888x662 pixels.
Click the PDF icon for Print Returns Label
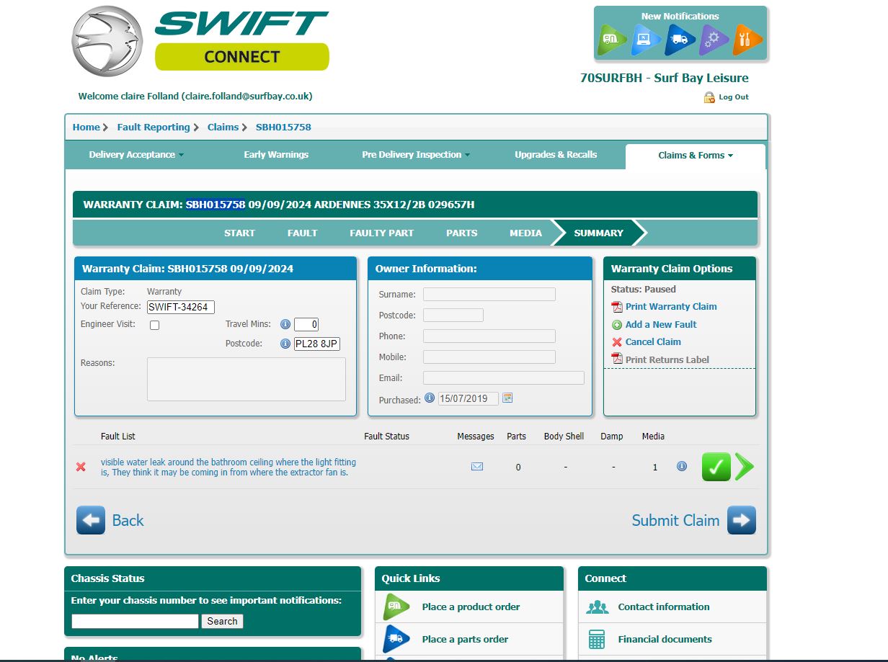click(x=617, y=359)
